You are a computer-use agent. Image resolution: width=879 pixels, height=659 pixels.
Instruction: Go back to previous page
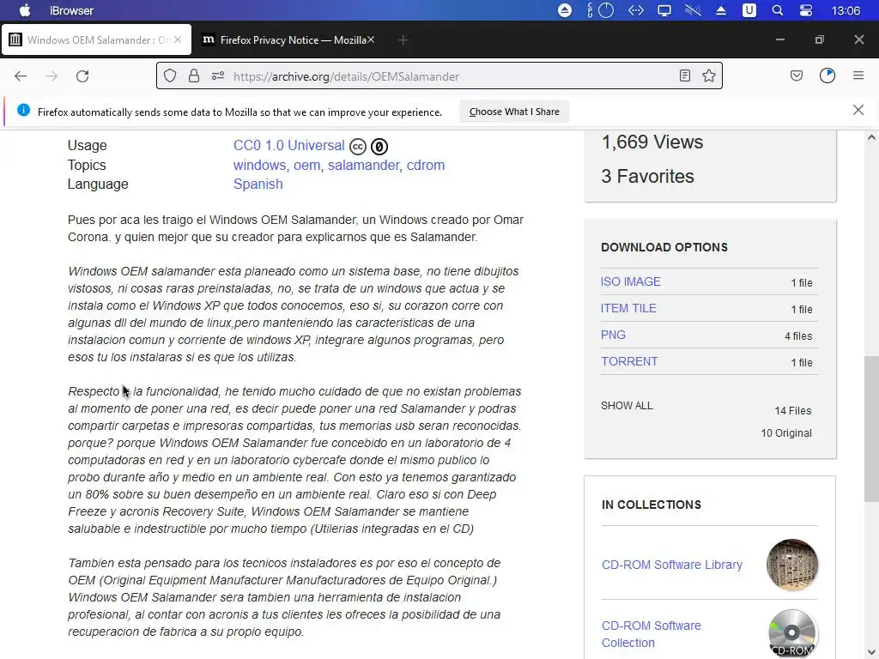click(21, 76)
